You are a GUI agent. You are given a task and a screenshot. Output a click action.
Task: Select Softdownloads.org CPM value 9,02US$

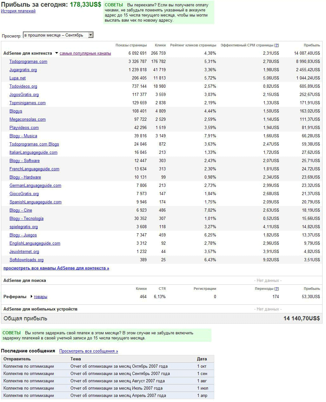click(x=271, y=260)
